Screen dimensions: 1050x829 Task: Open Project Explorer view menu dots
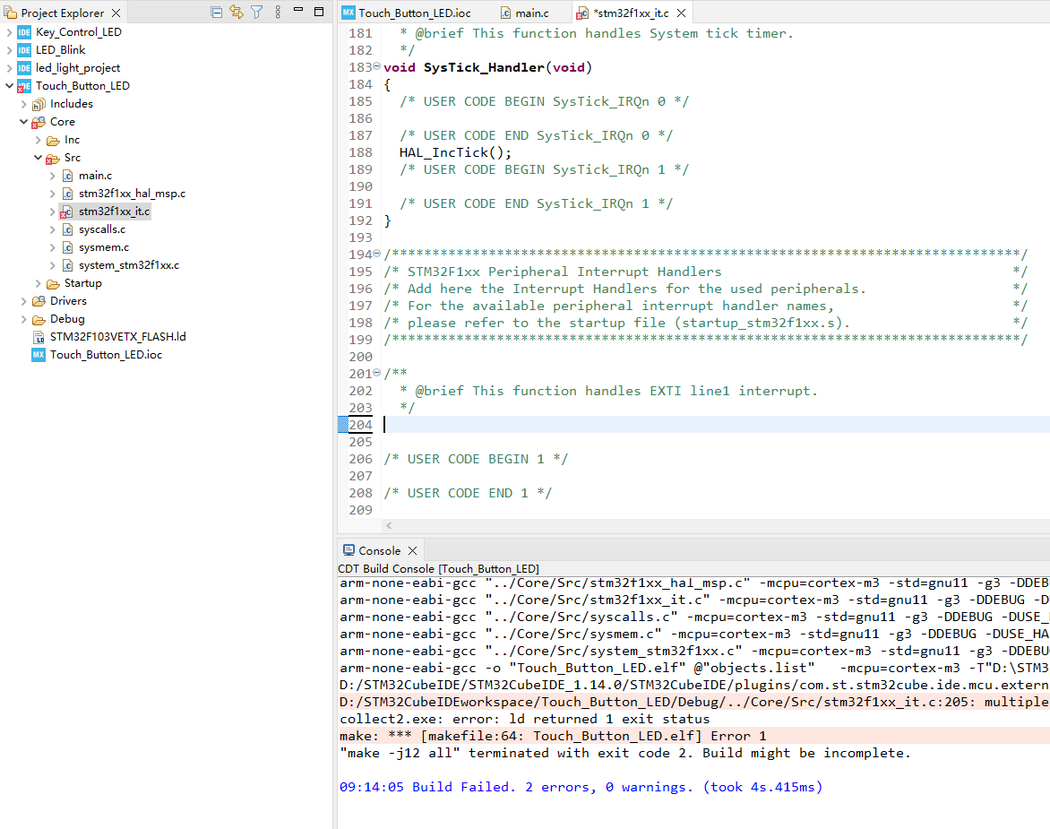pos(278,12)
